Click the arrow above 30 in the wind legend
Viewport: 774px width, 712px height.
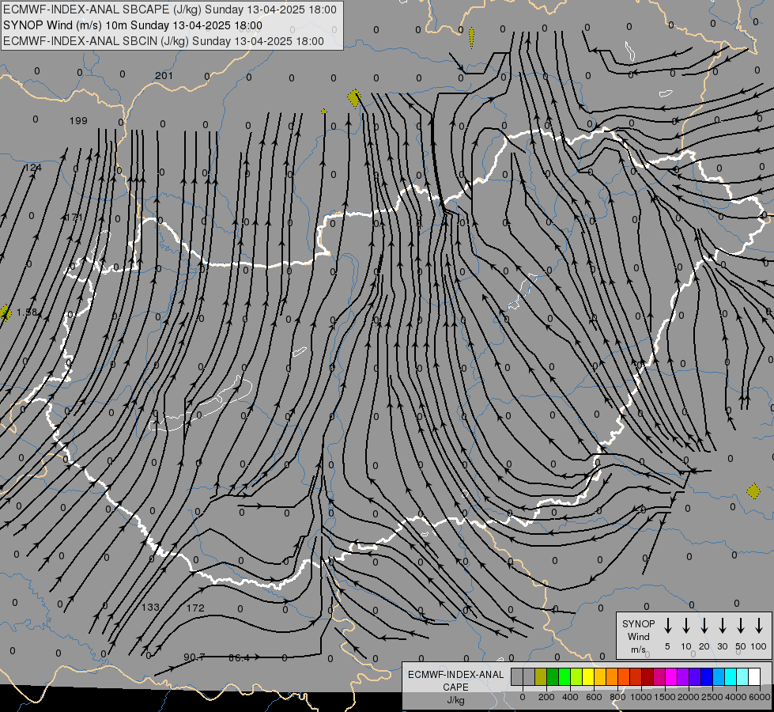[722, 625]
